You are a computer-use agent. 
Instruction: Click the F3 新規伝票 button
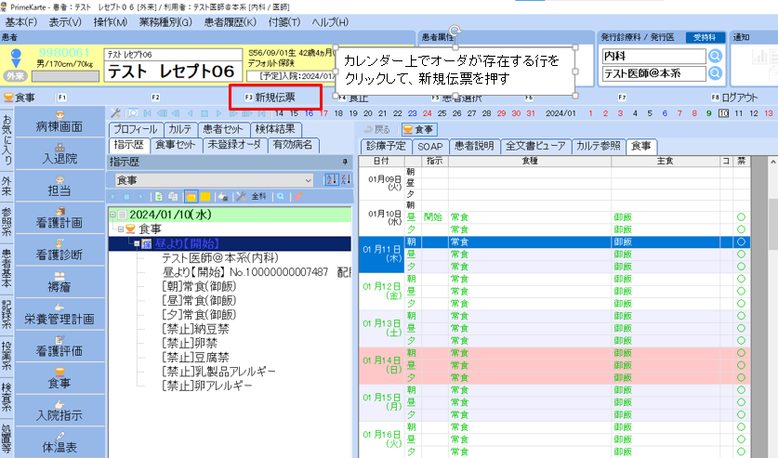(x=275, y=98)
